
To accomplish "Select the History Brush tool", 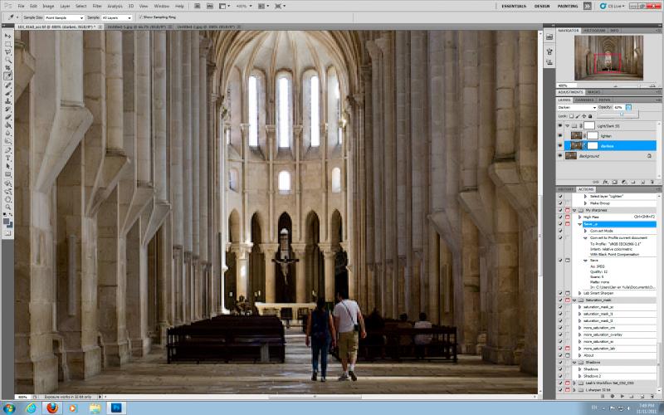I will [x=7, y=110].
